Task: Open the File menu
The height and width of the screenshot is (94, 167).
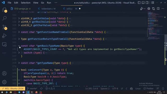Action: pos(9,3)
